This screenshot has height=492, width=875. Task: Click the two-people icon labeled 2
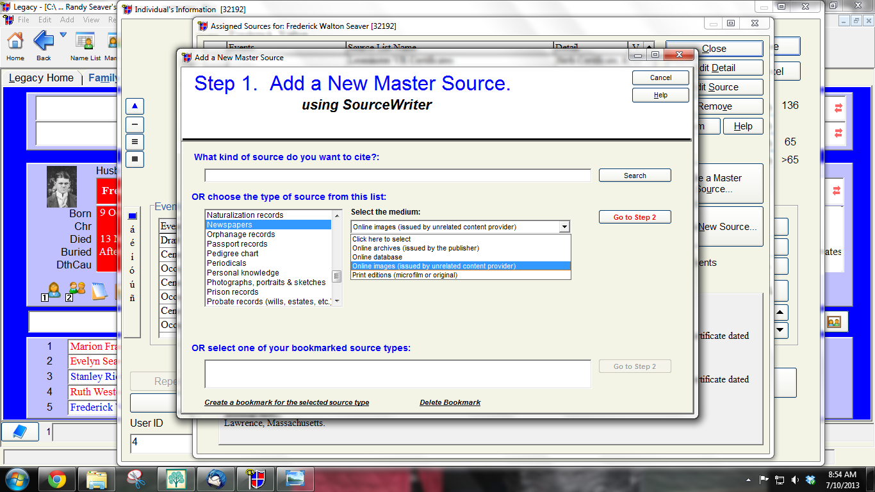[x=76, y=291]
